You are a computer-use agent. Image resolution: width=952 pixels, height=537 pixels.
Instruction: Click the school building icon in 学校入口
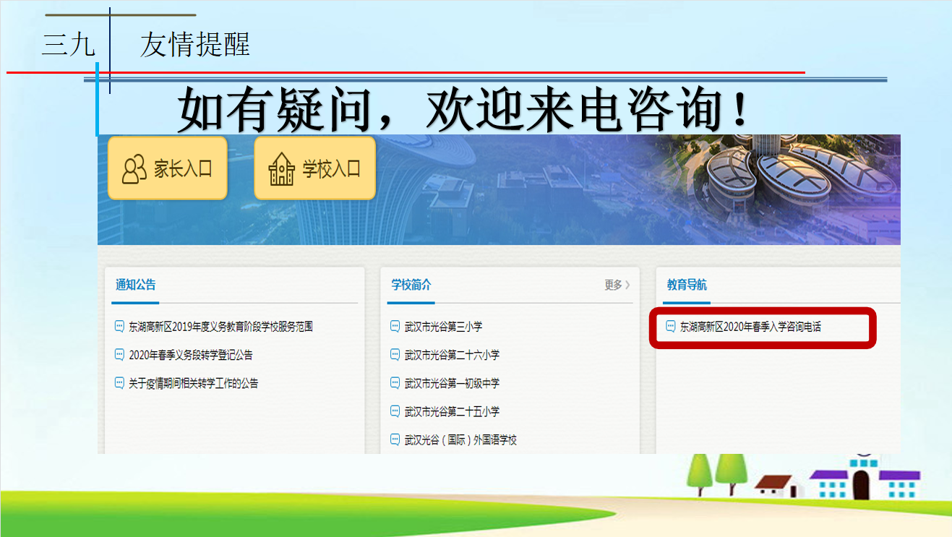[281, 170]
